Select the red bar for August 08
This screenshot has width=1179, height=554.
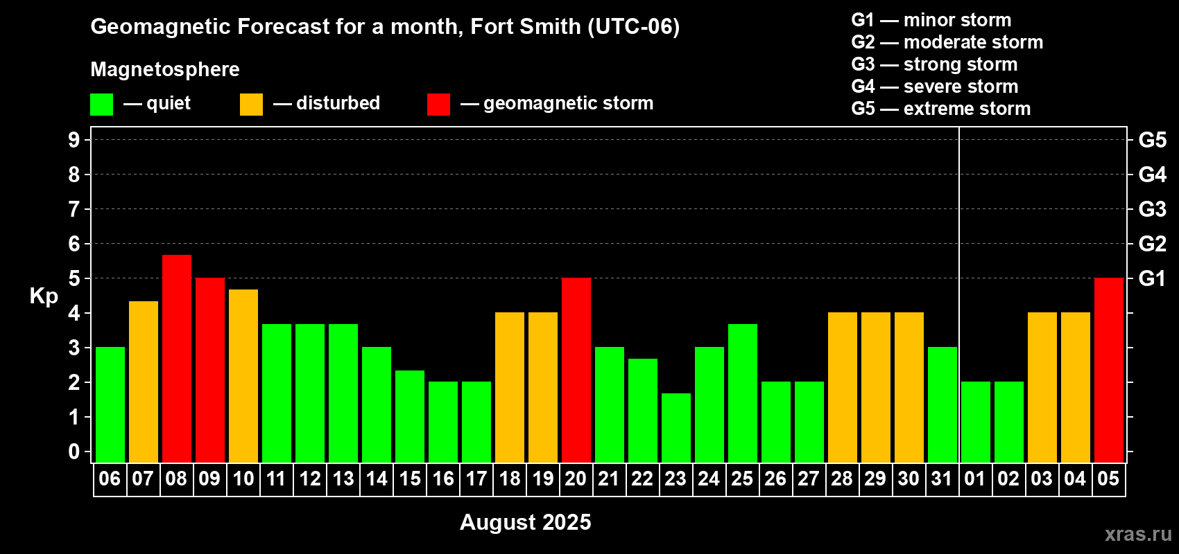click(x=177, y=359)
